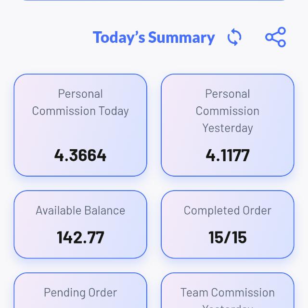This screenshot has width=308, height=308.
Task: Open the Personal Commission Yesterday card
Action: pyautogui.click(x=228, y=125)
